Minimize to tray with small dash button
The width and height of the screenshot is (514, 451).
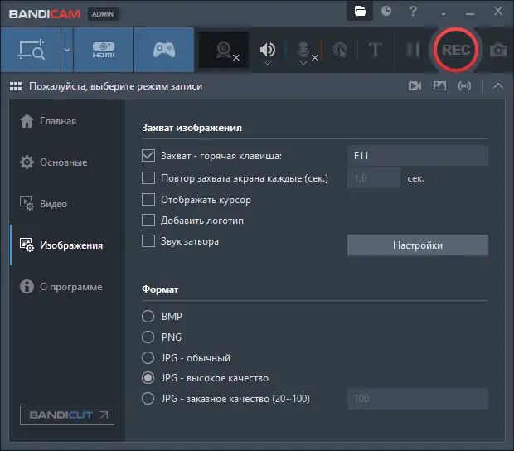[x=444, y=14]
